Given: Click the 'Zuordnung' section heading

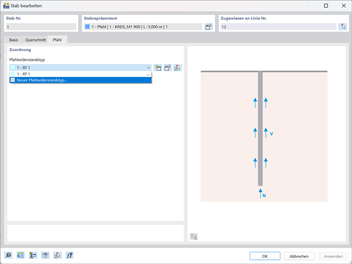Looking at the screenshot, I should click(x=20, y=50).
